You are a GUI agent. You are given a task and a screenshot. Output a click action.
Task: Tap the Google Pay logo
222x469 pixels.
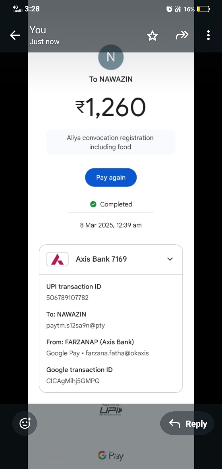point(111,456)
